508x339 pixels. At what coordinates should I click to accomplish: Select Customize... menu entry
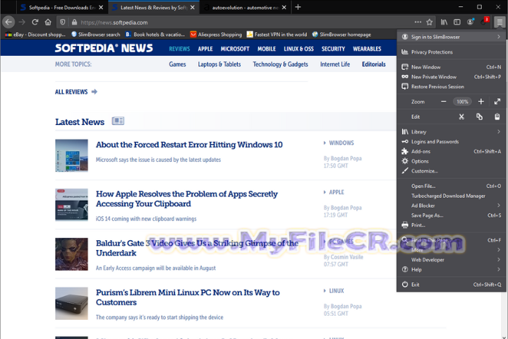[452, 171]
